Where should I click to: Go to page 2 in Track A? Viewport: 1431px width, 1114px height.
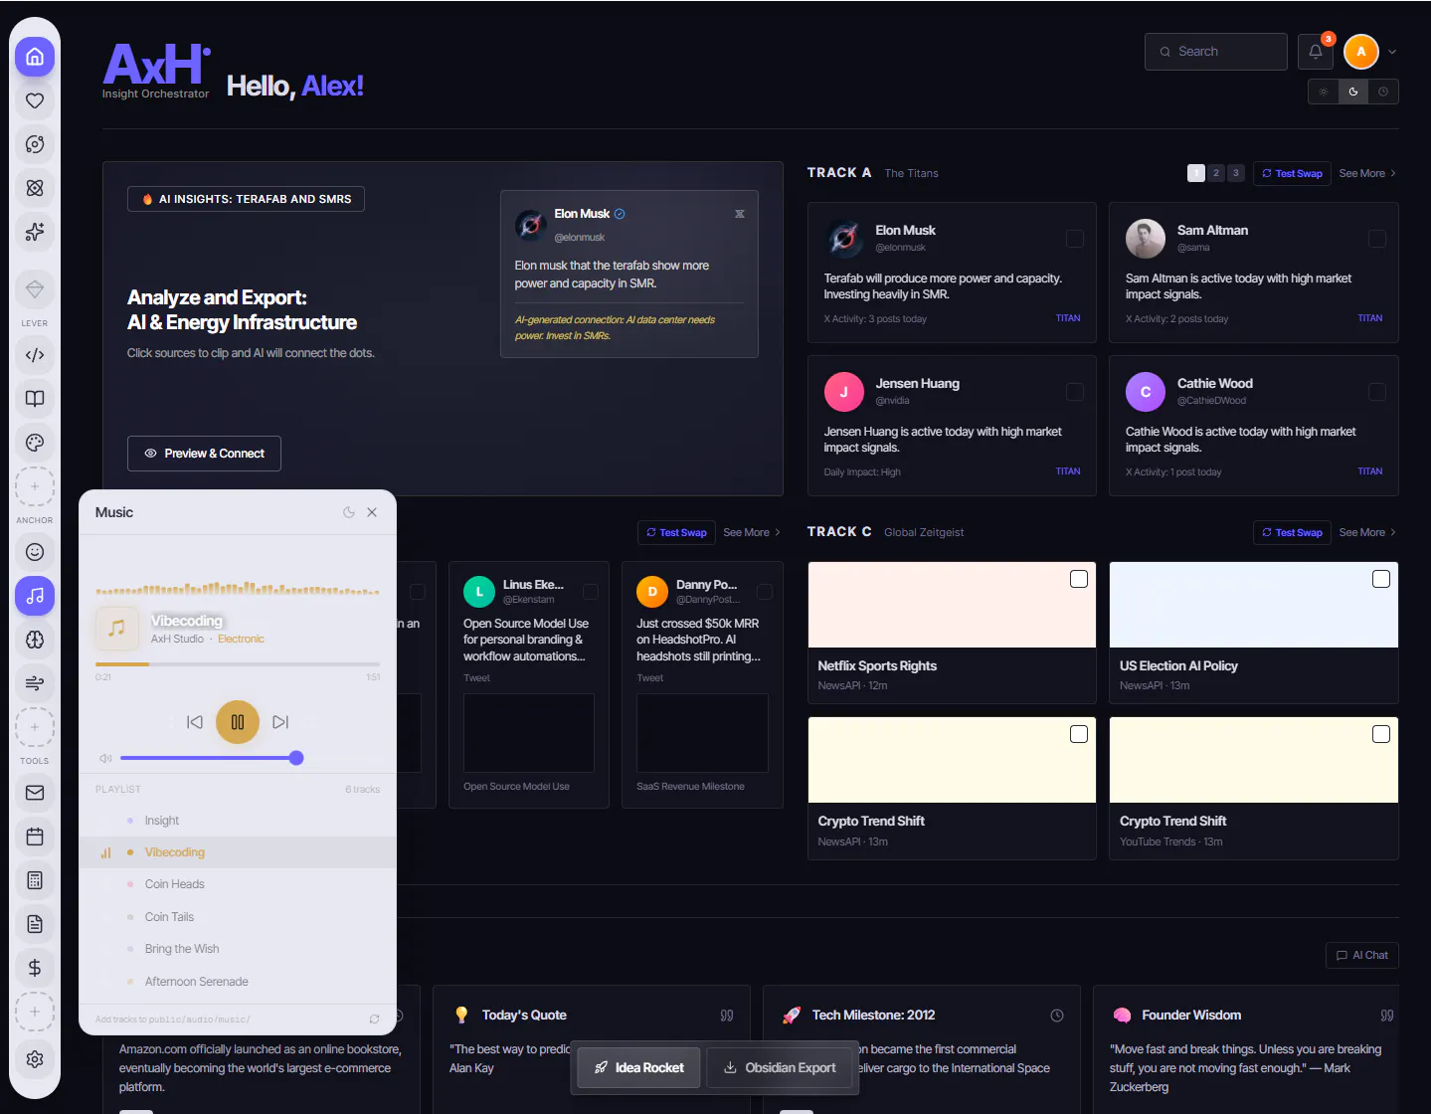[x=1216, y=173]
